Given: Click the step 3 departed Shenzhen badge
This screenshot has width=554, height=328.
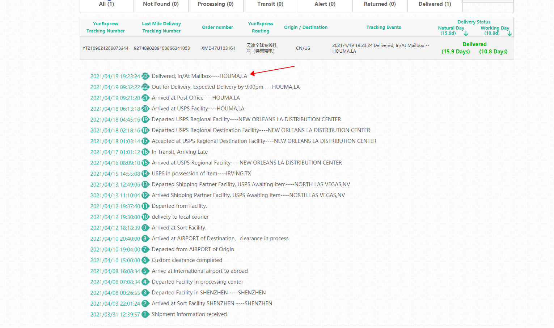Looking at the screenshot, I should click(145, 293).
